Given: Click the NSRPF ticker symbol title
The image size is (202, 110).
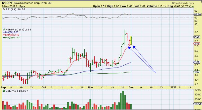Looking at the screenshot, I should pos(7,3).
